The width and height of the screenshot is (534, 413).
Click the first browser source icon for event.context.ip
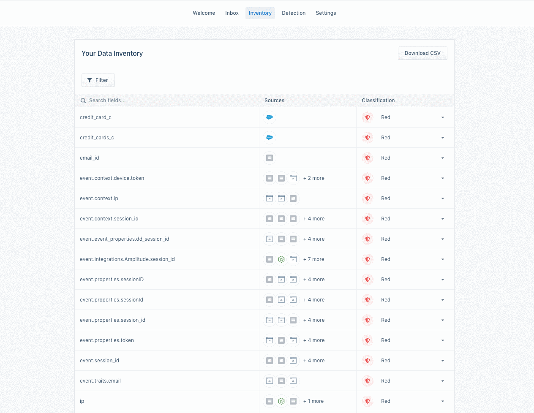click(269, 198)
